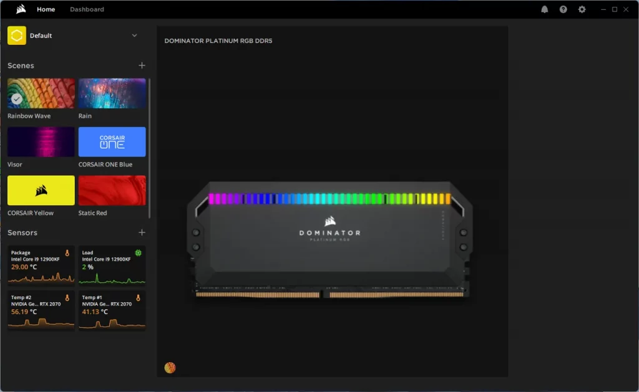Select the Rain scene thumbnail
This screenshot has width=639, height=392.
tap(112, 93)
